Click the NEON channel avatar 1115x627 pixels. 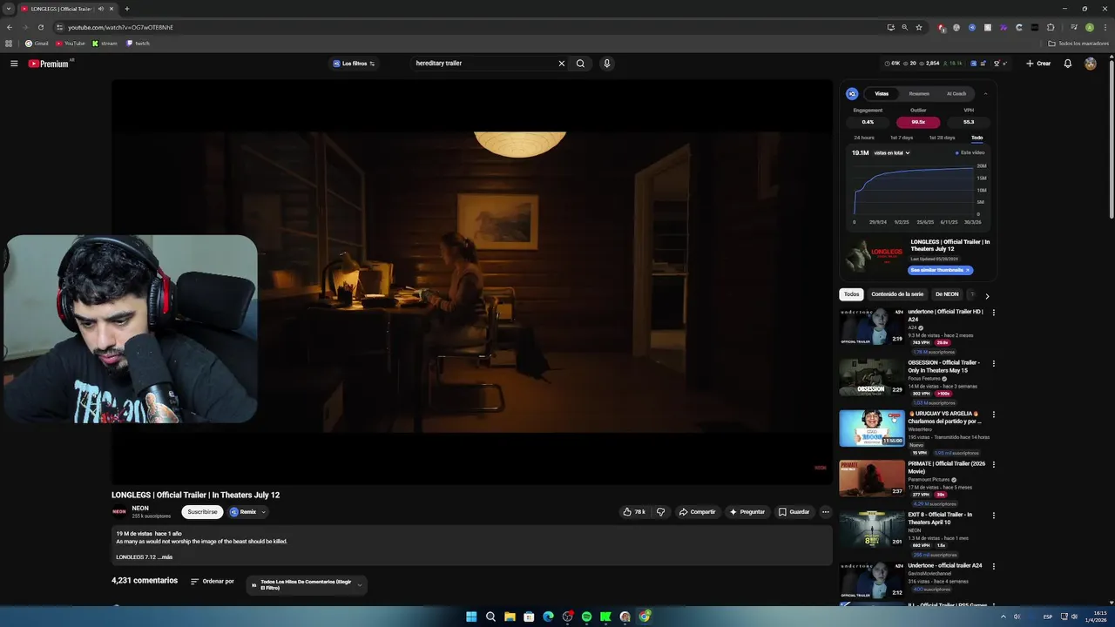point(119,512)
